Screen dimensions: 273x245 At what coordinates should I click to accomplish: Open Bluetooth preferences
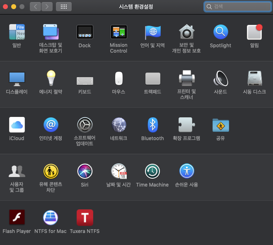pos(153,125)
